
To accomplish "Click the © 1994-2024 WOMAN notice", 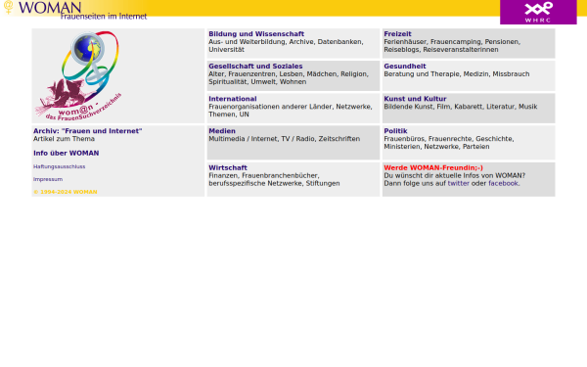I will pos(66,192).
